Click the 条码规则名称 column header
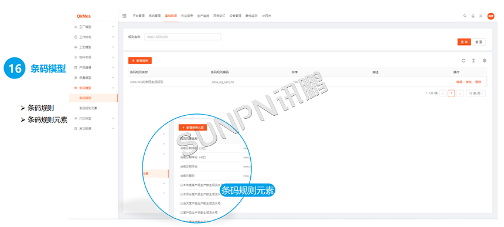This screenshot has width=504, height=227. click(x=139, y=72)
